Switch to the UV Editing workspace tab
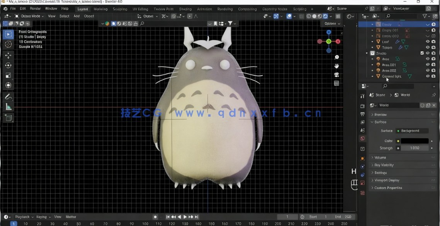The image size is (440, 226). [140, 9]
